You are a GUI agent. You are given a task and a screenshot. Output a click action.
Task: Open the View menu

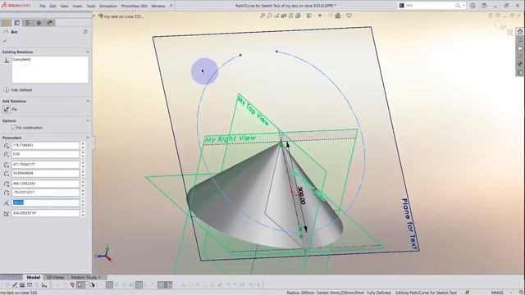point(64,6)
